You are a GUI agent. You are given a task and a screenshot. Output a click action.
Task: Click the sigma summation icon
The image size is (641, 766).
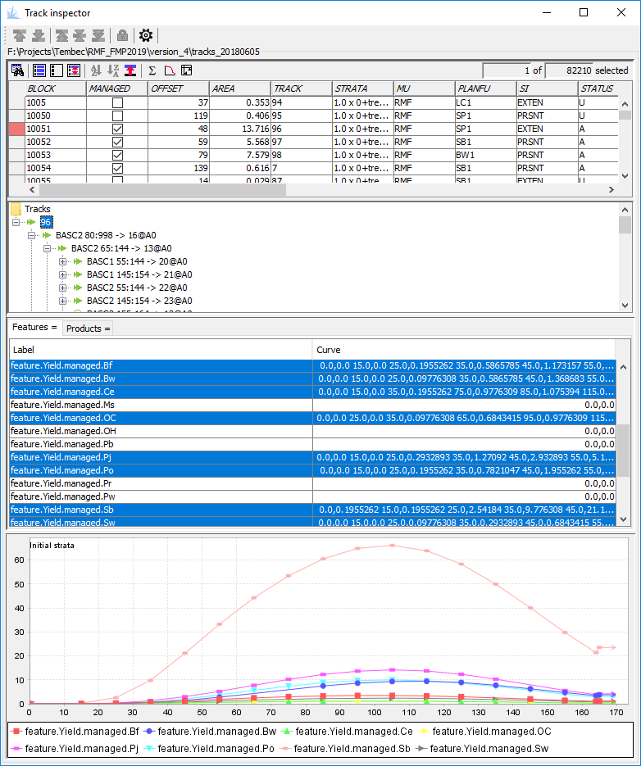152,70
